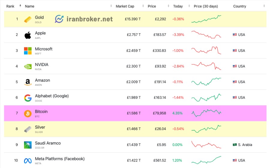The image size is (270, 168).
Task: Open the Meta Platforms (Facebook) link
Action: (60, 159)
